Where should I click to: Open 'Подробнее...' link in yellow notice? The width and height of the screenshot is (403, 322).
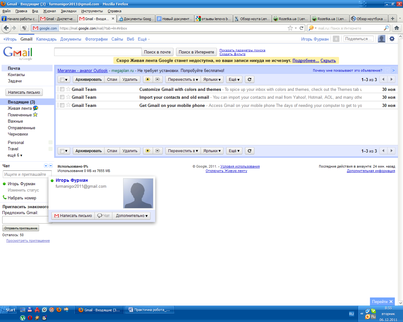point(306,60)
